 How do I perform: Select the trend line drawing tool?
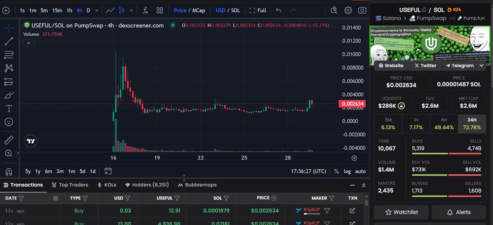(9, 41)
